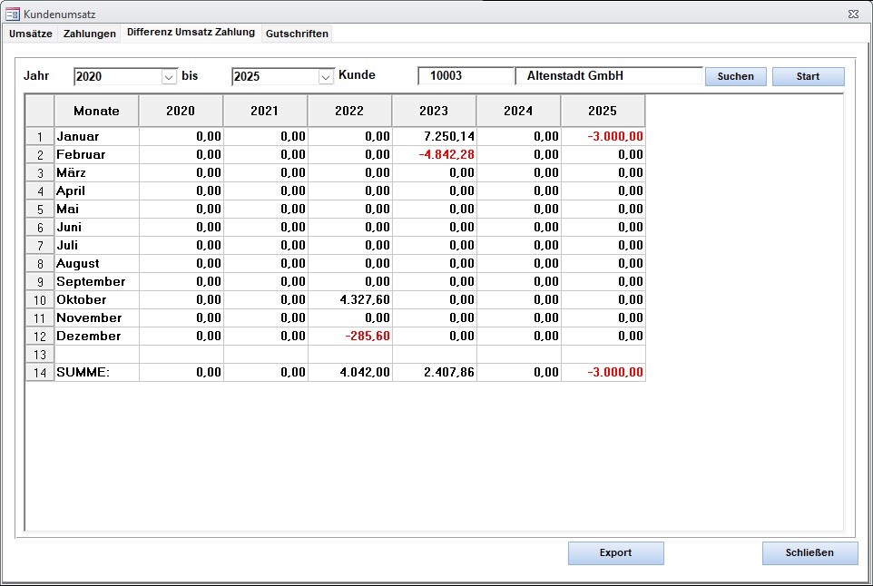This screenshot has width=873, height=586.
Task: Select row header number 1
Action: pyautogui.click(x=40, y=137)
